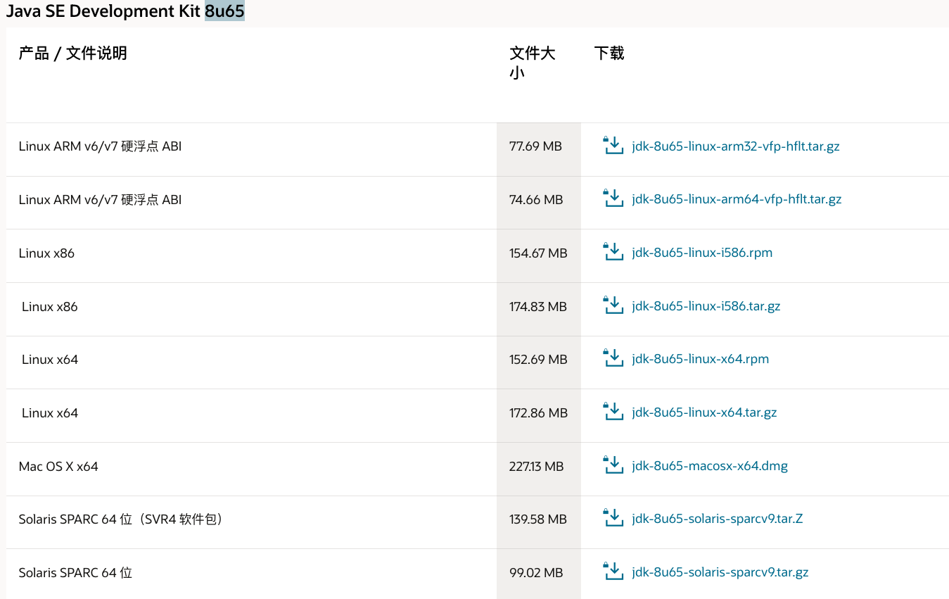Screen dimensions: 949x599
Task: Choose the jdk-8u65-solaris-sparcv9.tar.gz link
Action: (x=720, y=572)
